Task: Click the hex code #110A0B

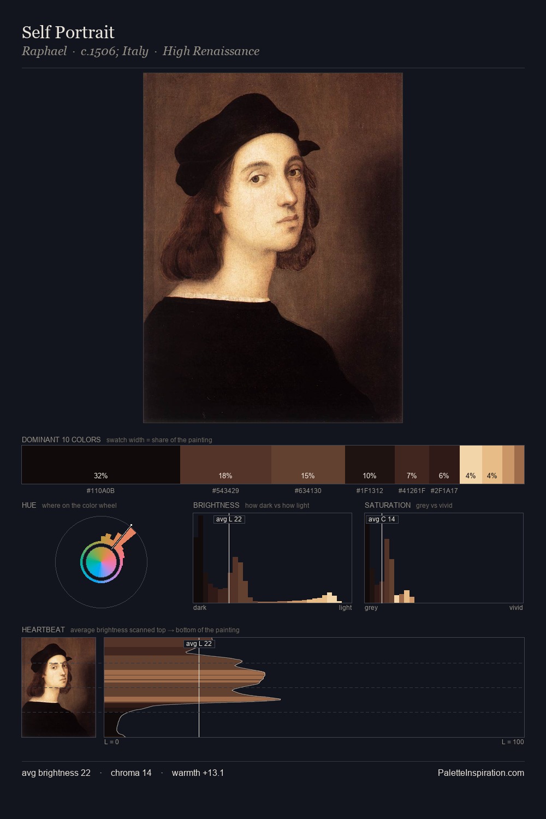Action: pos(101,491)
